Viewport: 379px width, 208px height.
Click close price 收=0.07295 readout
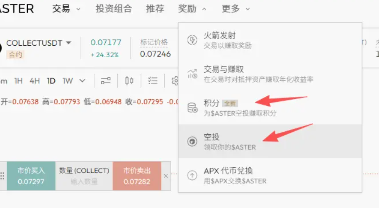pos(144,102)
